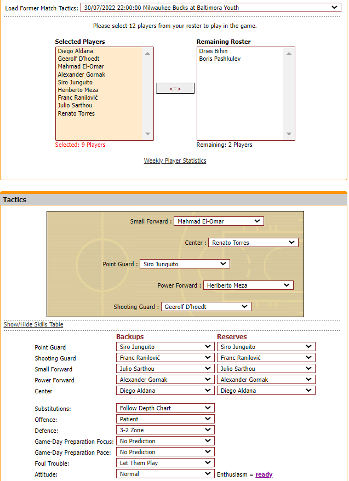Open the Offence dropdown set to Patient

165,419
